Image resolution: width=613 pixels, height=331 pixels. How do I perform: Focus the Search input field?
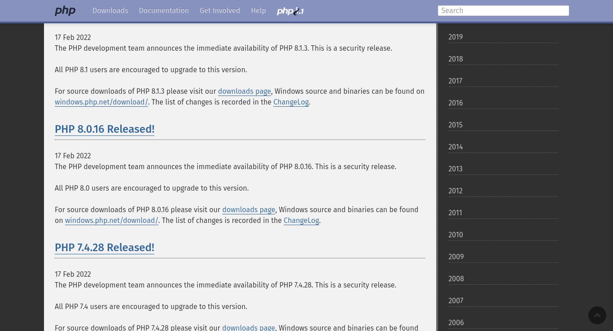[x=504, y=11]
